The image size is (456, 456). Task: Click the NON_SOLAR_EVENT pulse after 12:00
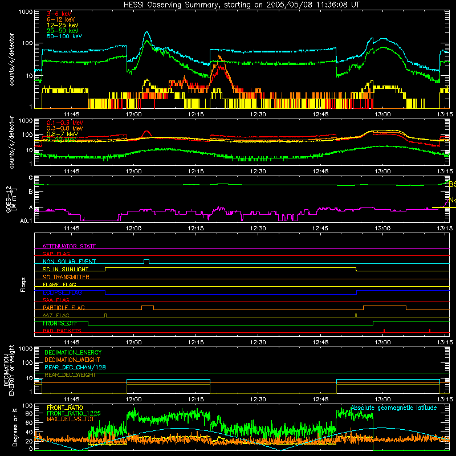[146, 261]
